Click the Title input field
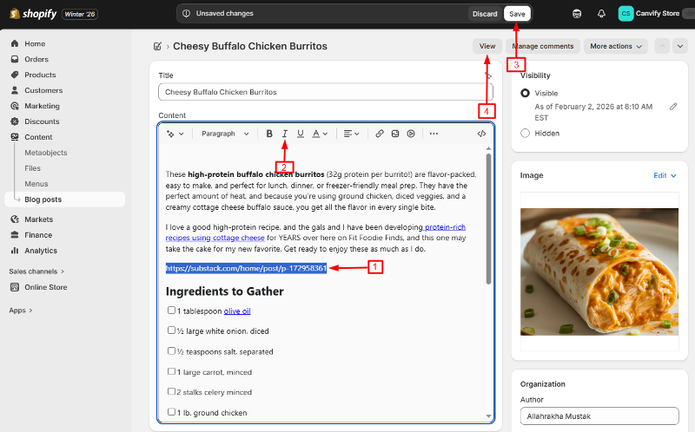Image resolution: width=695 pixels, height=432 pixels. click(326, 92)
